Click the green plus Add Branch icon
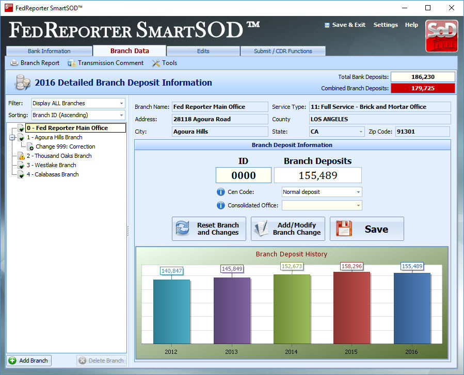Image resolution: width=464 pixels, height=375 pixels. click(x=12, y=361)
